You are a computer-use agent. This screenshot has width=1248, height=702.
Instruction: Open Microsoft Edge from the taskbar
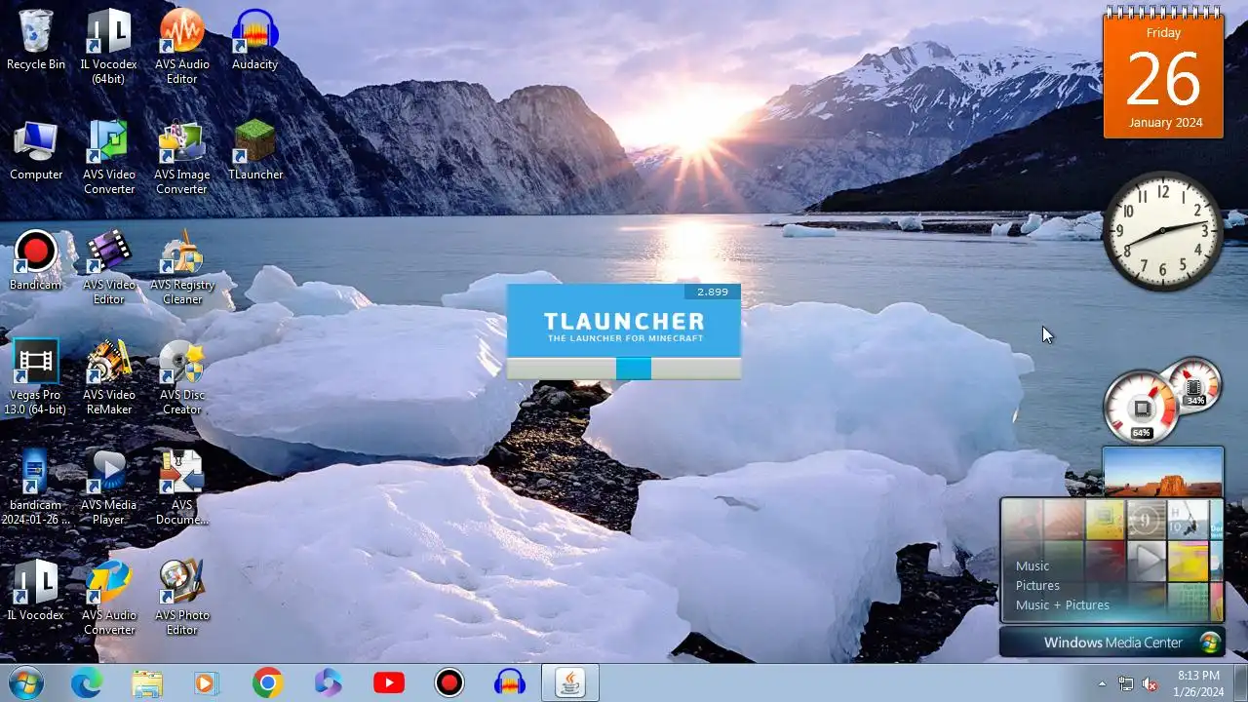point(87,683)
